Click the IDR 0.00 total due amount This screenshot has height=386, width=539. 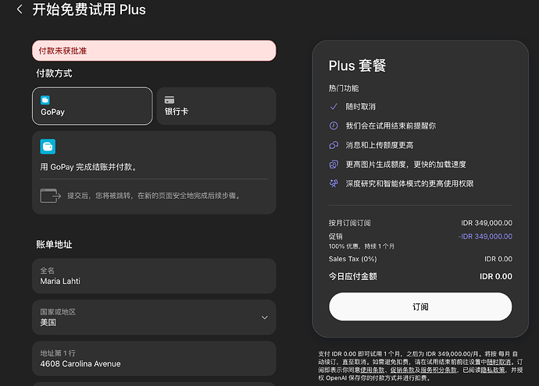(496, 276)
